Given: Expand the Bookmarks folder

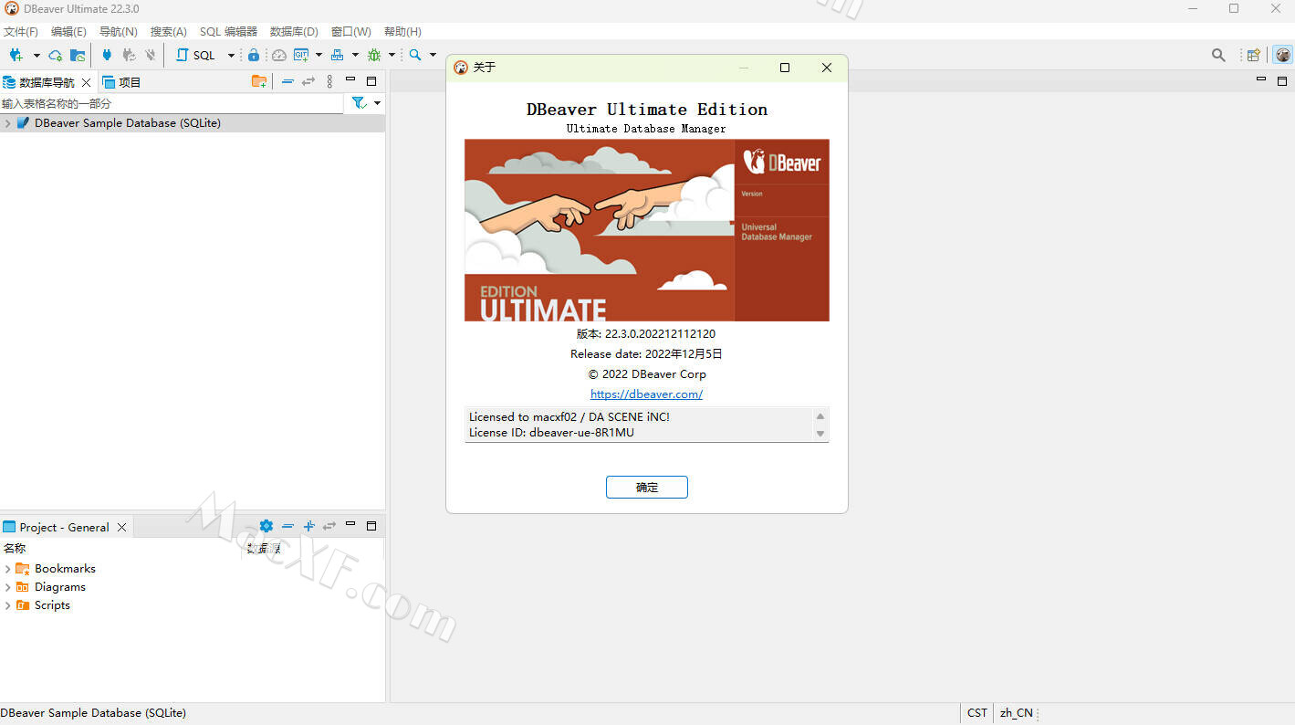Looking at the screenshot, I should [x=8, y=569].
